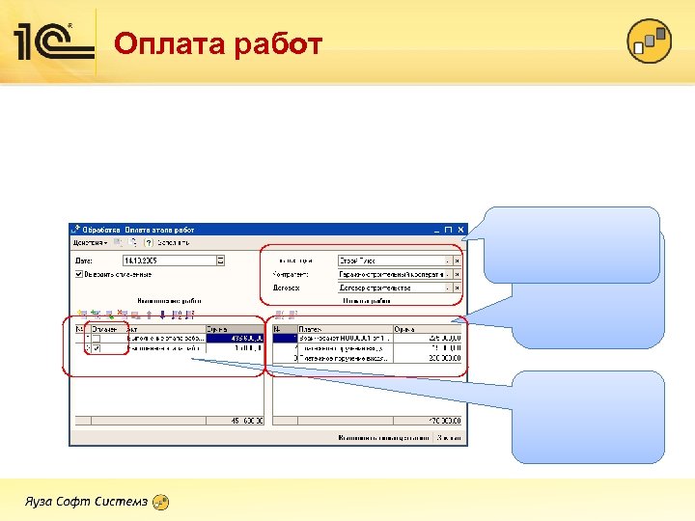Click the first greyed toolbar icon after Действия

pyautogui.click(x=118, y=243)
